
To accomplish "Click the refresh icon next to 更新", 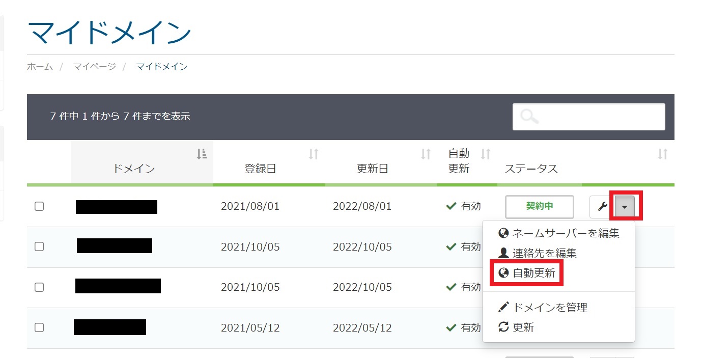I will (503, 327).
